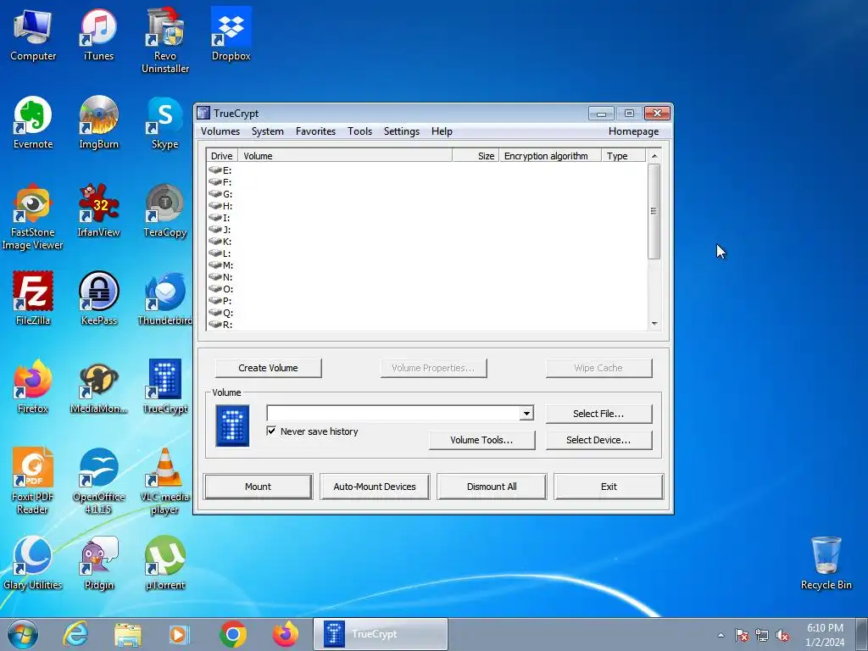Show hidden tray icons arrow

pyautogui.click(x=721, y=635)
